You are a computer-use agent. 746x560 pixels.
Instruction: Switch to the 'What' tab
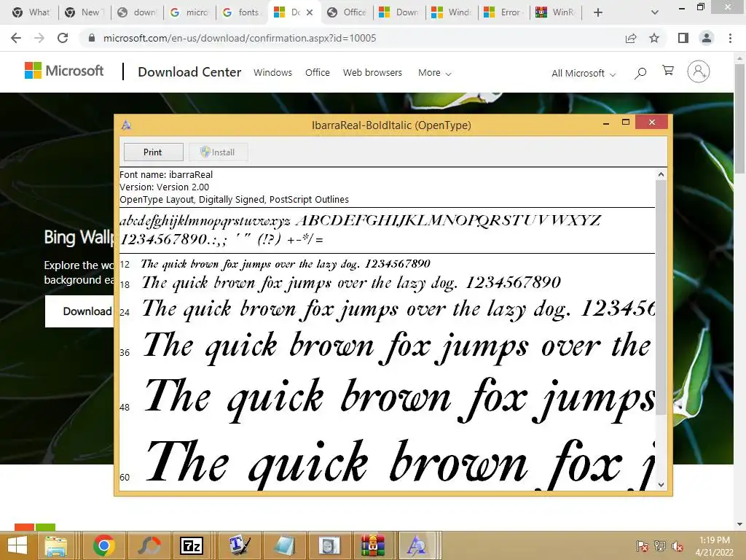(31, 12)
